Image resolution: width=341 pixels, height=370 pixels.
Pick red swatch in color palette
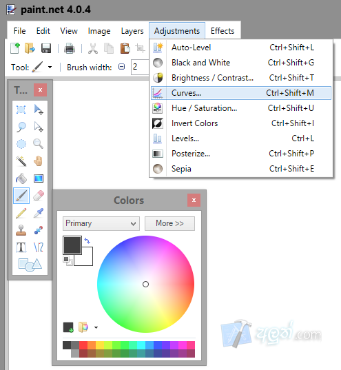click(83, 345)
